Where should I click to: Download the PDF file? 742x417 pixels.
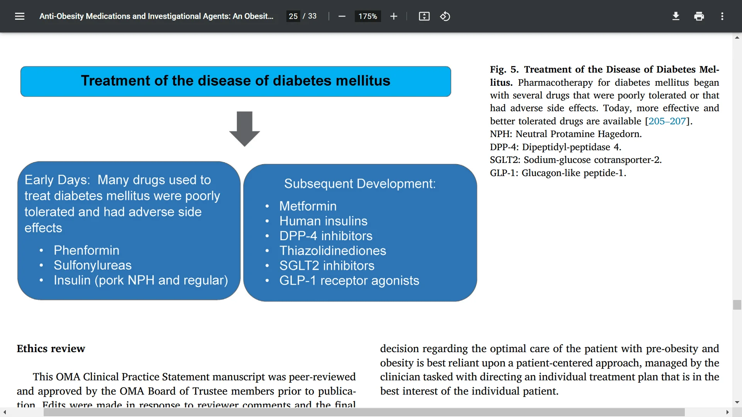point(676,16)
